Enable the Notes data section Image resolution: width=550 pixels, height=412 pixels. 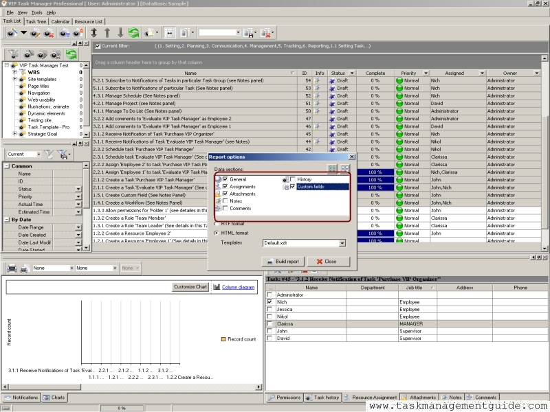click(225, 201)
